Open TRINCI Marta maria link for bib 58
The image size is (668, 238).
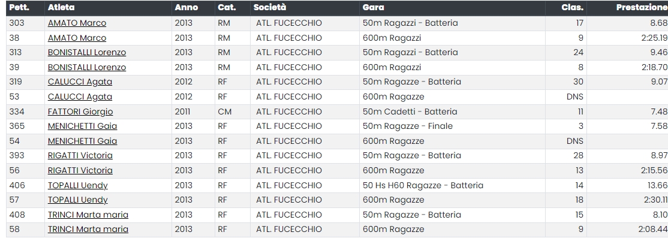(88, 229)
